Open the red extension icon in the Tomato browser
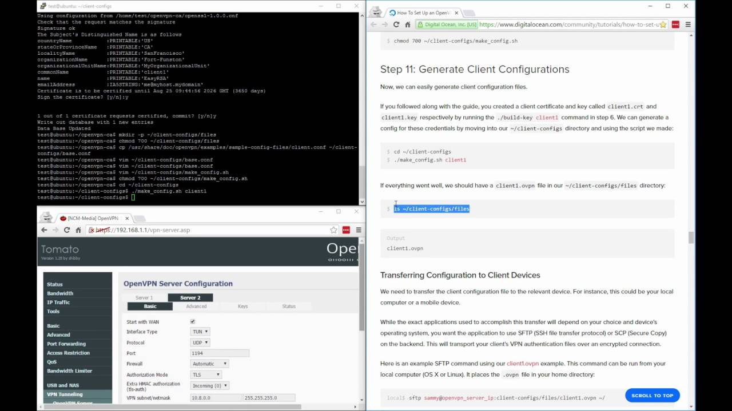 point(346,229)
